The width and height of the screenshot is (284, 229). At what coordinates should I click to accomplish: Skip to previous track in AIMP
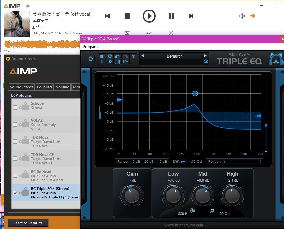tap(108, 16)
